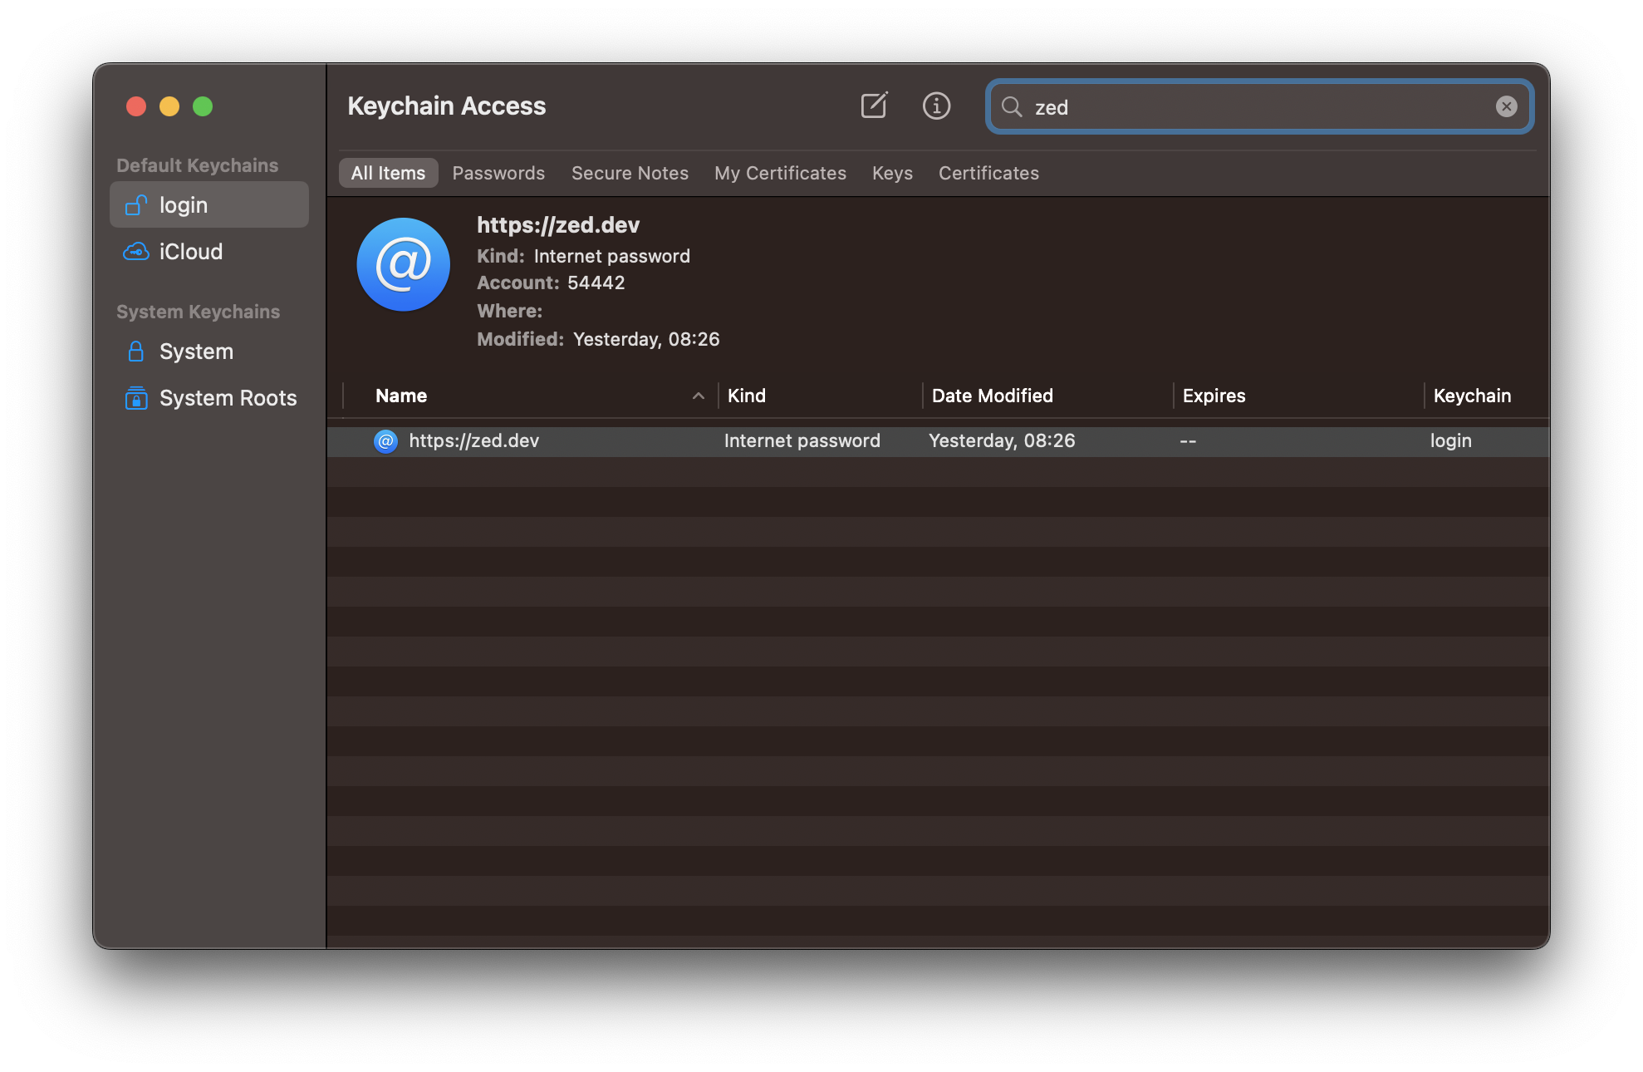This screenshot has width=1643, height=1072.
Task: Open the System Roots keychain
Action: tap(227, 398)
